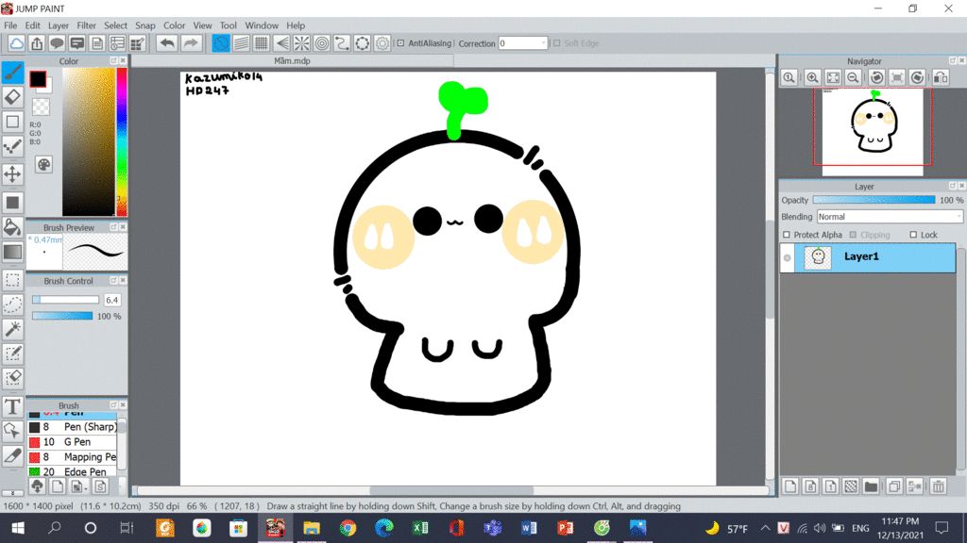This screenshot has height=543, width=967.
Task: Click the Redo arrow in toolbar
Action: pos(191,43)
